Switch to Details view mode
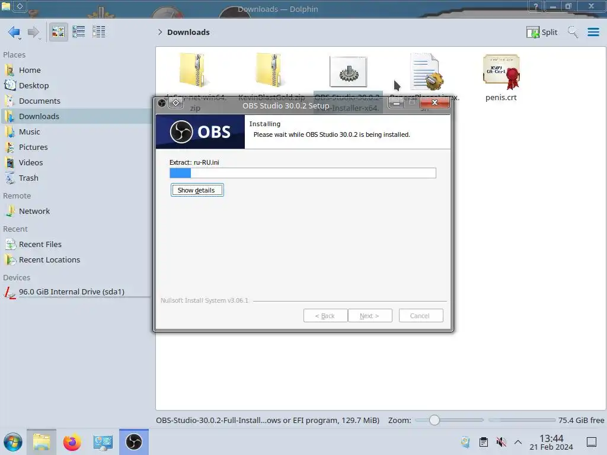This screenshot has width=607, height=455. 99,32
